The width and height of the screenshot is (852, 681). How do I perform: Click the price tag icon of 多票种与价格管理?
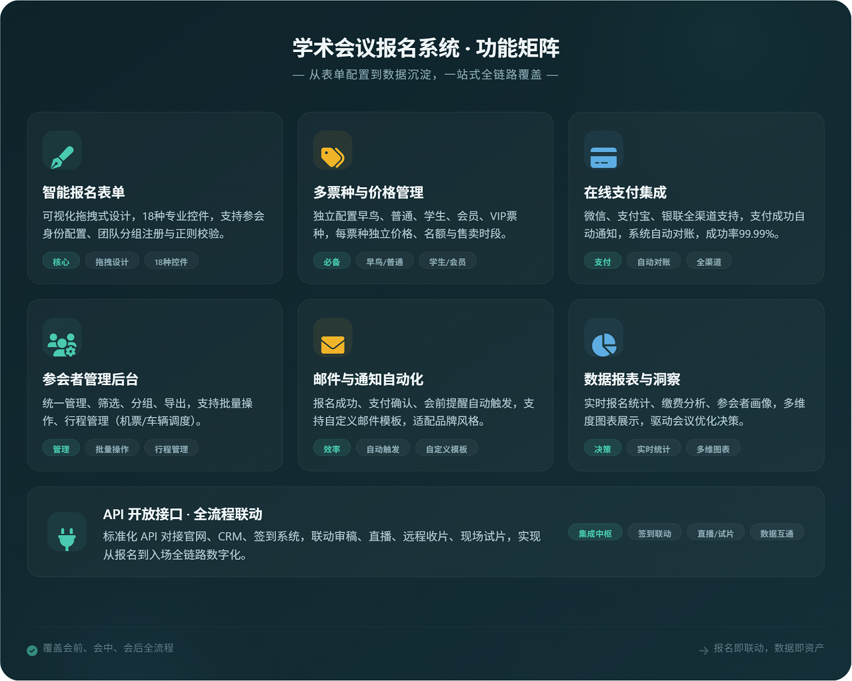[333, 157]
